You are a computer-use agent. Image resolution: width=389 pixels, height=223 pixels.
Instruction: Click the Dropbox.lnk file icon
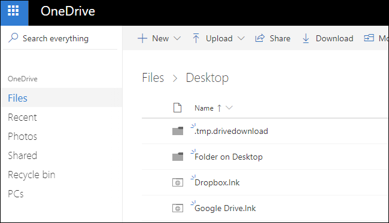178,182
